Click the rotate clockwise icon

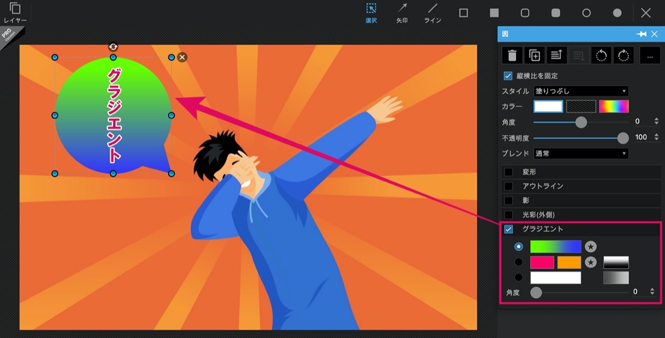coord(623,55)
